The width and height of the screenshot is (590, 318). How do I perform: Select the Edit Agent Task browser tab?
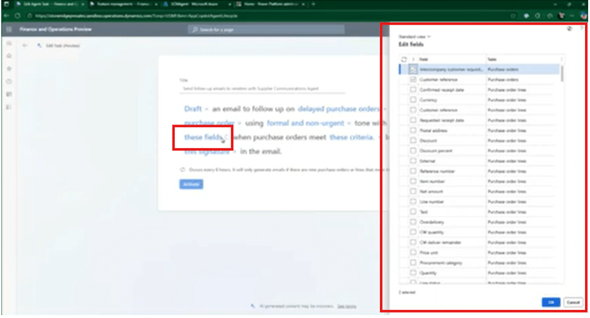[x=50, y=4]
